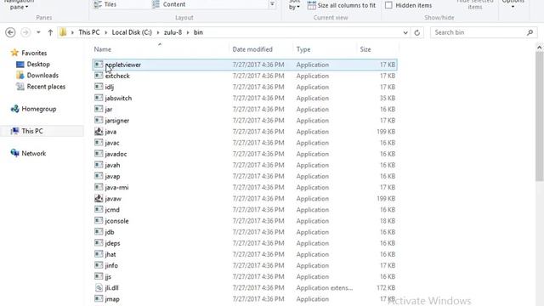Click the java application duke icon
Image resolution: width=544 pixels, height=306 pixels.
tap(99, 131)
